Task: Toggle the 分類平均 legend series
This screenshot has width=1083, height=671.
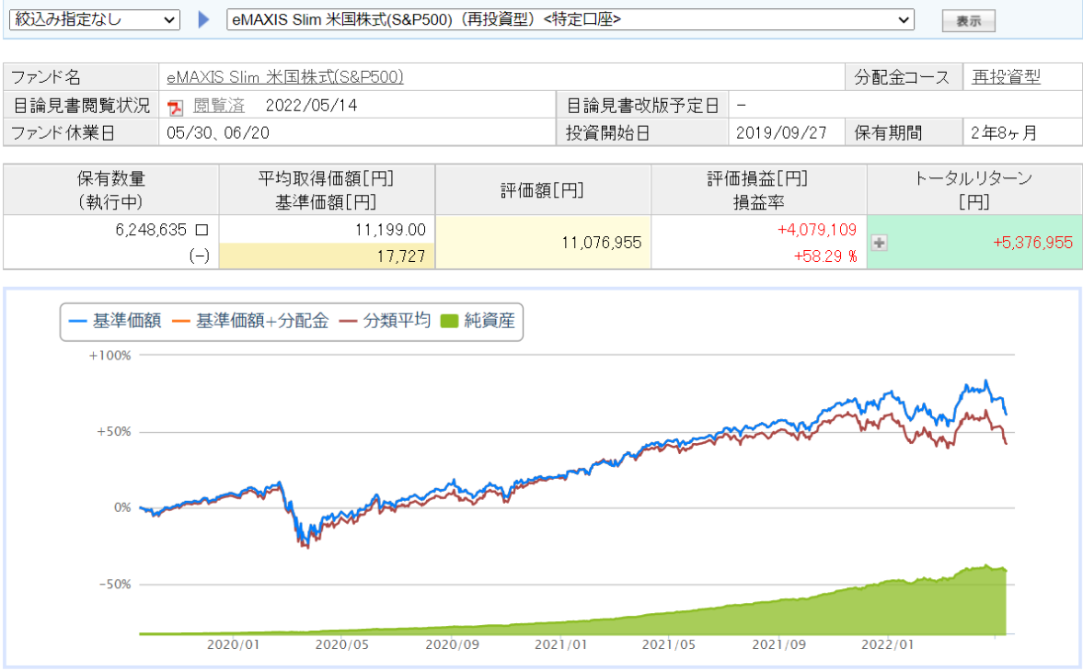Action: point(385,321)
